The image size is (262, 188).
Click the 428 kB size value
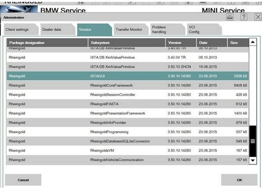coord(241,95)
